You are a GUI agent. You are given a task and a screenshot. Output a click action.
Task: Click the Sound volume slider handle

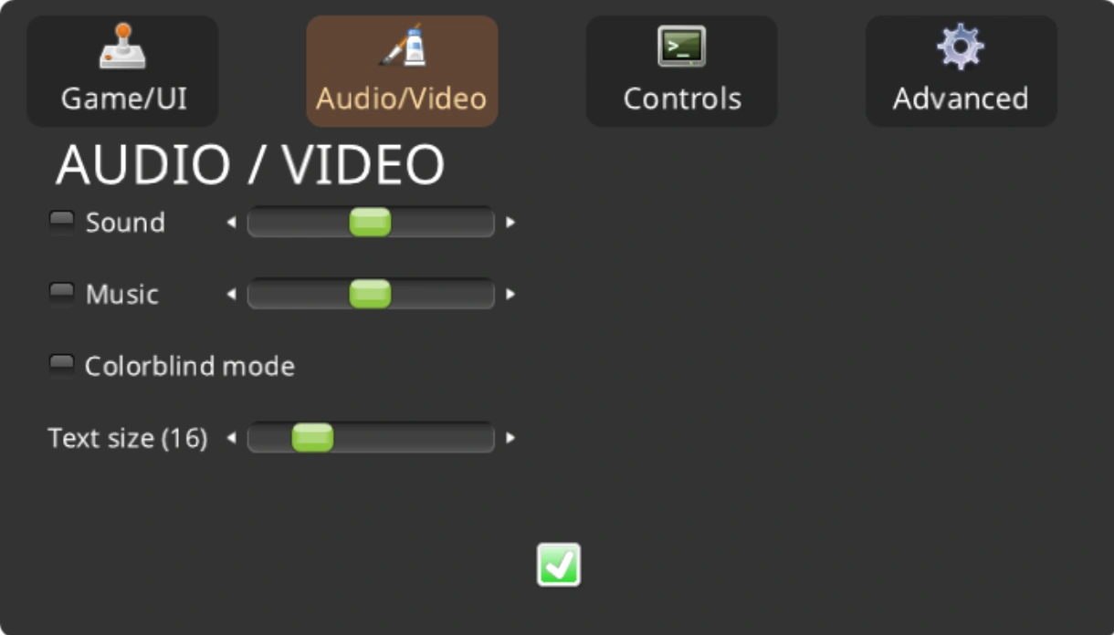[370, 222]
